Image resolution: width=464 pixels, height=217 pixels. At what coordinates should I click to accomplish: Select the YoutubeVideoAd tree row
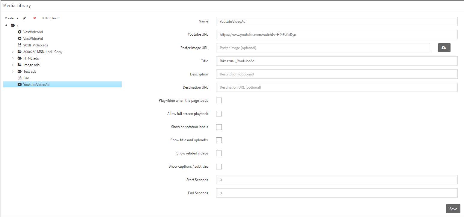(62, 85)
